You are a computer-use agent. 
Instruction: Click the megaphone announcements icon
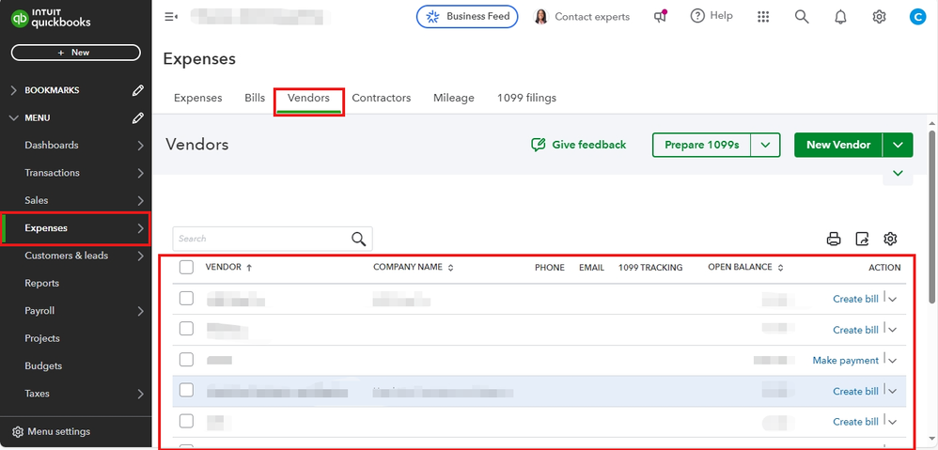[661, 16]
